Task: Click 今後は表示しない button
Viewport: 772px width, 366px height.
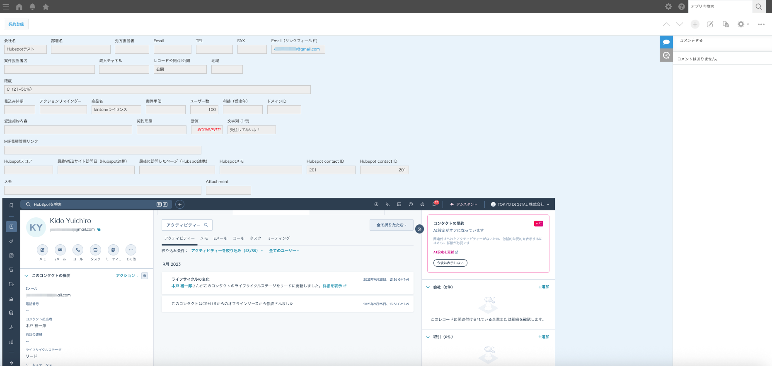Action: click(450, 263)
